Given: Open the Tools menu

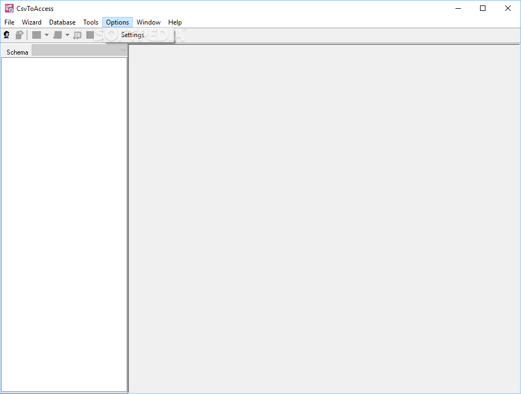Looking at the screenshot, I should [x=90, y=22].
